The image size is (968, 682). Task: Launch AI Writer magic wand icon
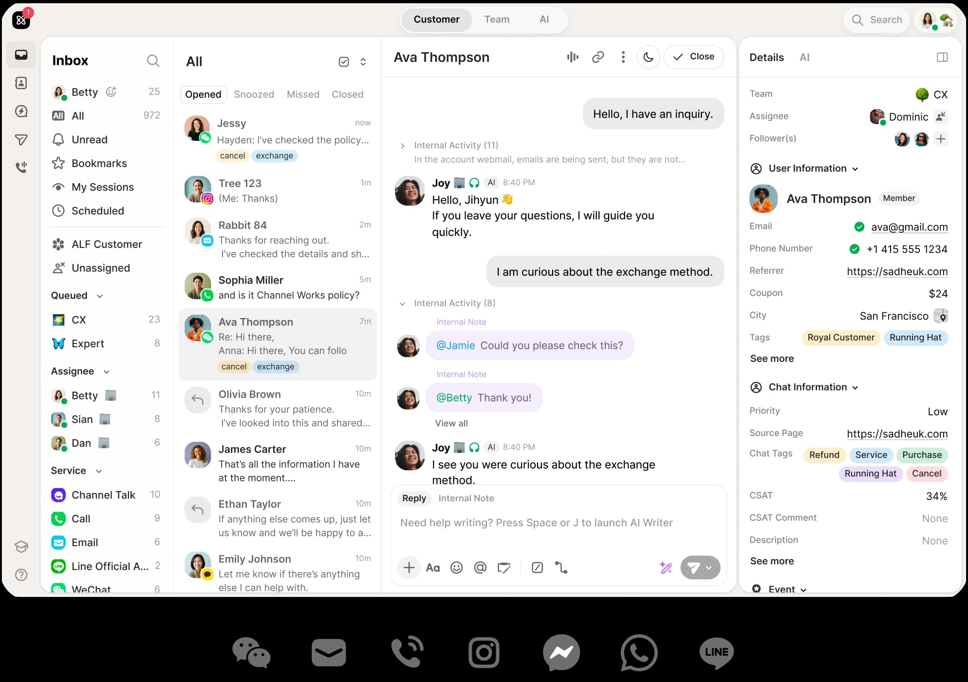[x=666, y=568]
